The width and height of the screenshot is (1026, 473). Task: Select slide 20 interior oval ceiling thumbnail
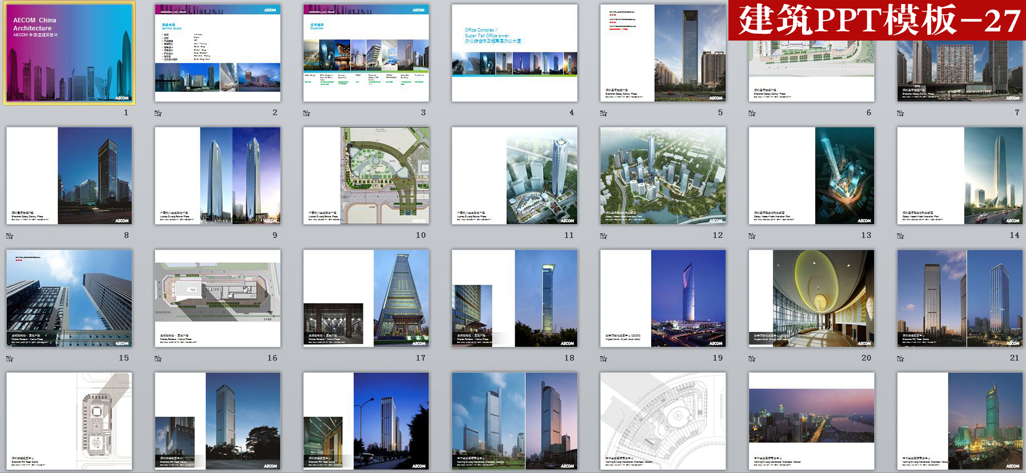(812, 298)
